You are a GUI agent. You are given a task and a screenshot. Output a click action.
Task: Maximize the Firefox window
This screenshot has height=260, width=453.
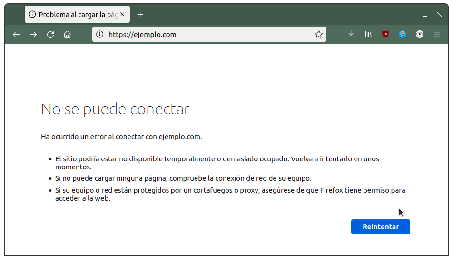coord(424,14)
